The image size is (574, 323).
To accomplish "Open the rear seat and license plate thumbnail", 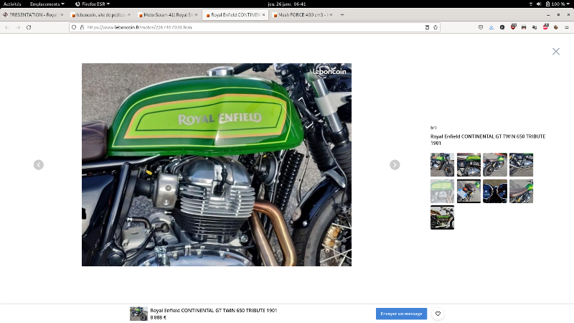I will click(x=469, y=191).
